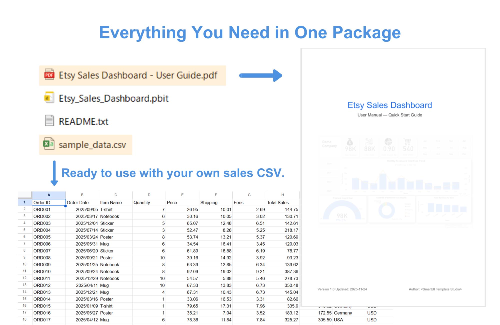Select column header A in spreadsheet
This screenshot has width=500, height=325.
[49, 195]
